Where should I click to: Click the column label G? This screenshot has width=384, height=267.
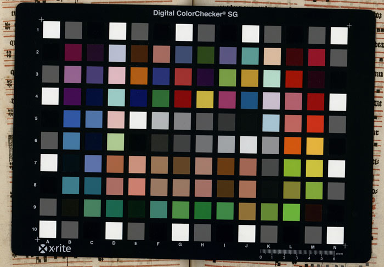pyautogui.click(x=180, y=244)
